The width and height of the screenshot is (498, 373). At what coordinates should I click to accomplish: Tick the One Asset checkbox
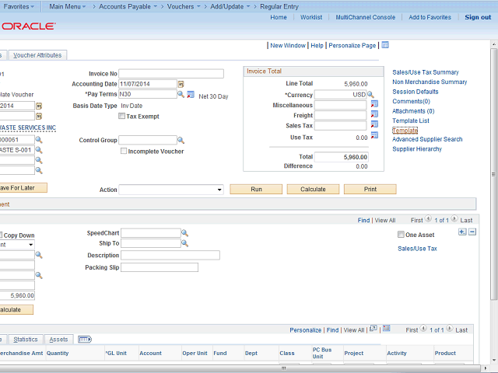(x=400, y=235)
